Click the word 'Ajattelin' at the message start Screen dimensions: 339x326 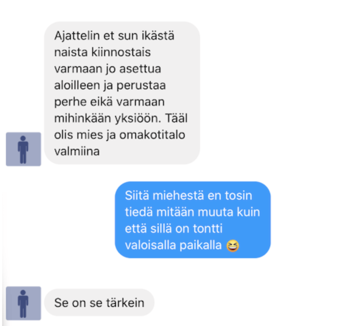coord(77,36)
